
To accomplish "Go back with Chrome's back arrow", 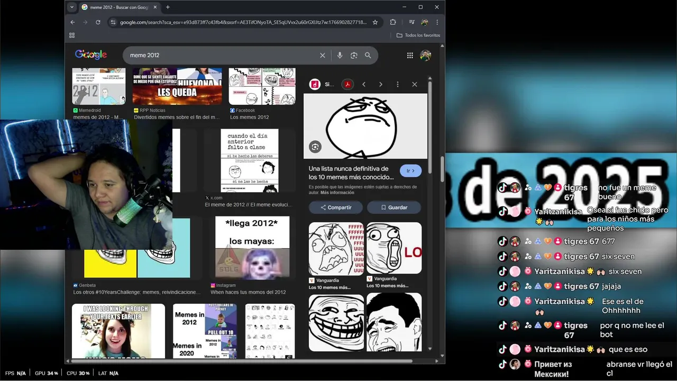I will [x=73, y=22].
